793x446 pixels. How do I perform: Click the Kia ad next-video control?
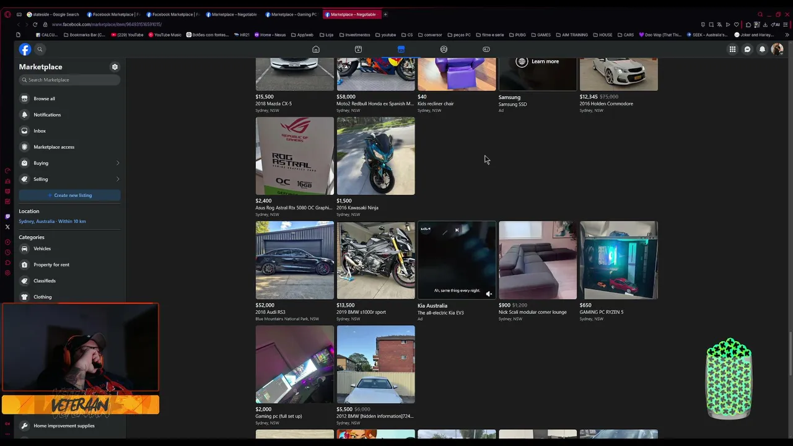point(457,230)
